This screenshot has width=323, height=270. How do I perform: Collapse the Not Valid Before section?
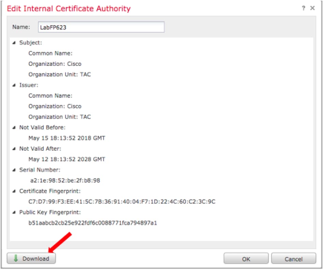(14, 128)
